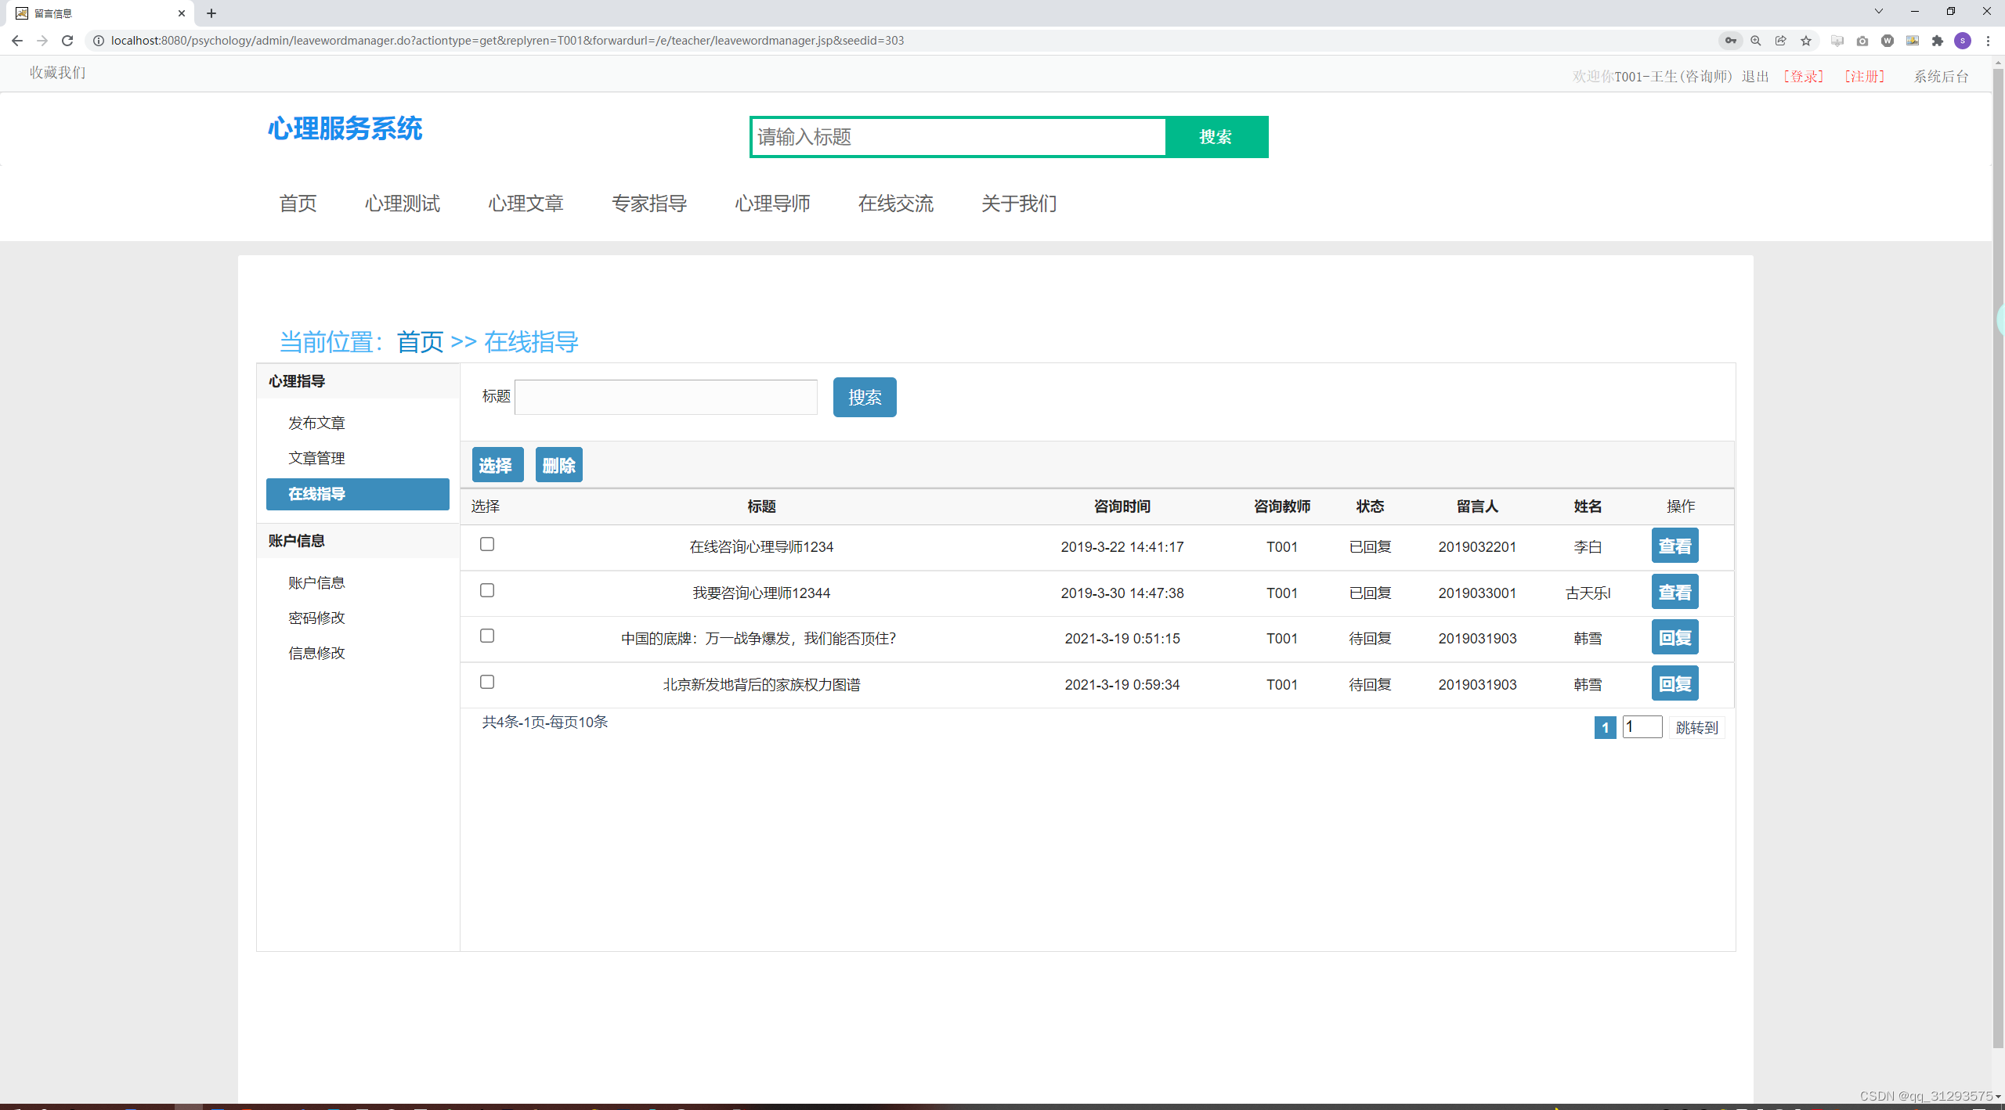Open 心理测试 in the navigation menu
The image size is (2005, 1110).
[x=403, y=204]
